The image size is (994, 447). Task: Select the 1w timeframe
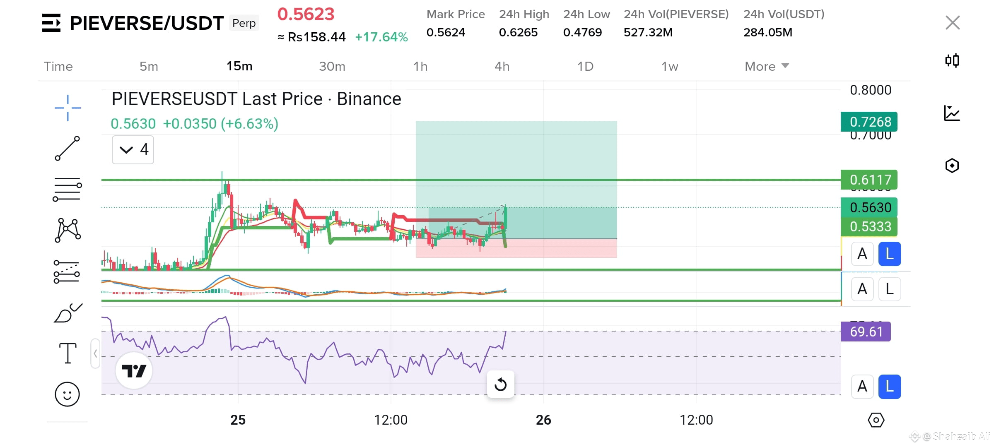[670, 66]
